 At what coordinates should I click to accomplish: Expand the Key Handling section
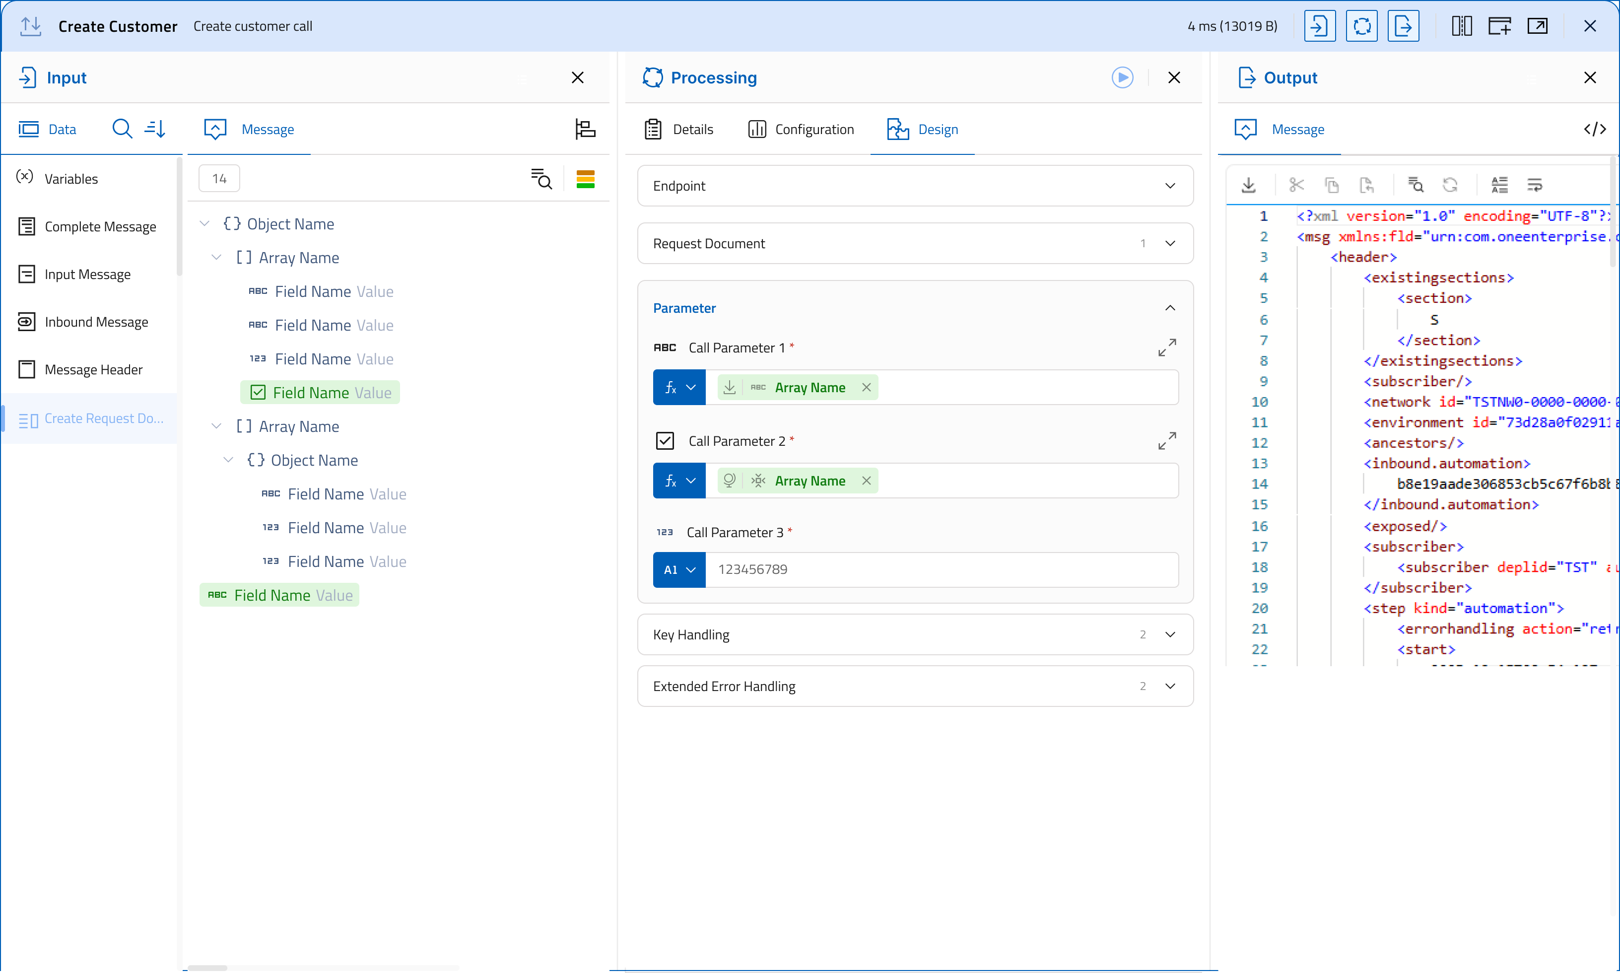coord(1170,634)
